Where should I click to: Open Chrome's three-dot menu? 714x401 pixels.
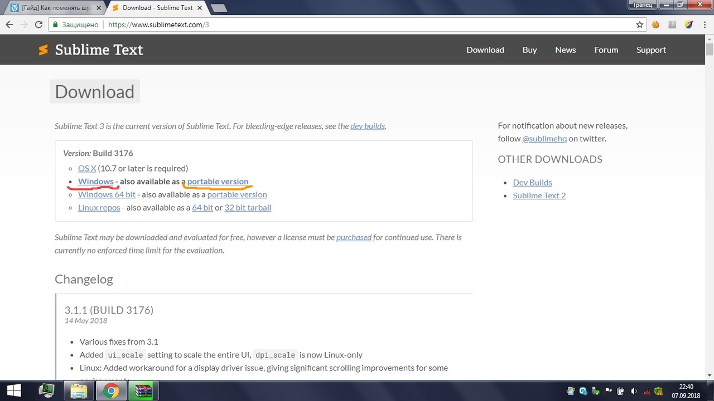click(705, 25)
